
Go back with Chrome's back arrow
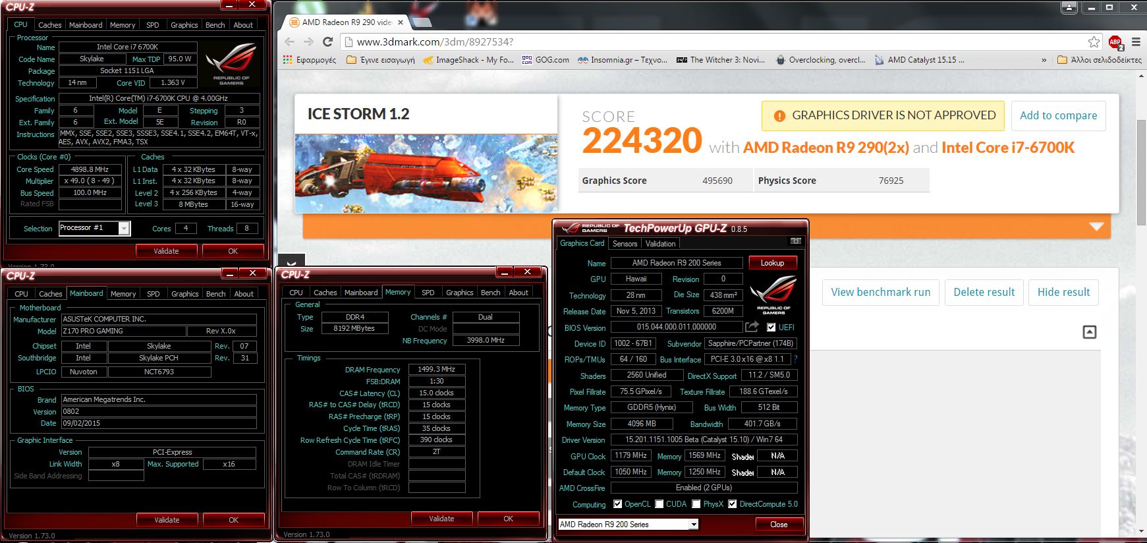point(290,42)
